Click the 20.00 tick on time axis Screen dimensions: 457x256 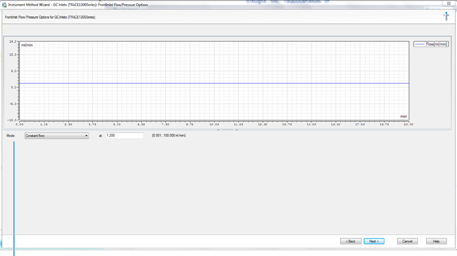(408, 125)
